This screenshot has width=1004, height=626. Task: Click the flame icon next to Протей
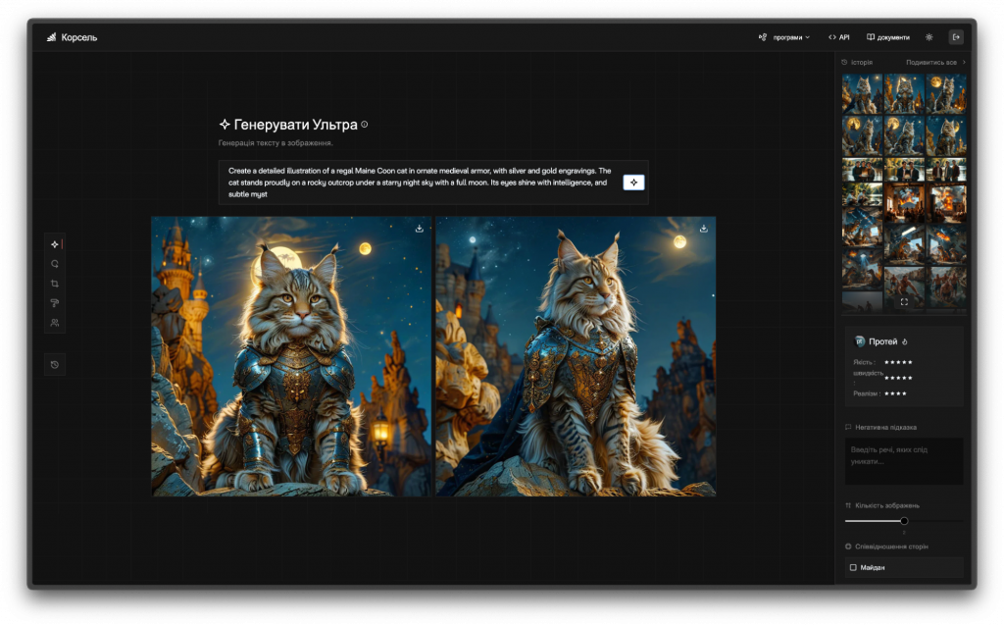pyautogui.click(x=905, y=341)
